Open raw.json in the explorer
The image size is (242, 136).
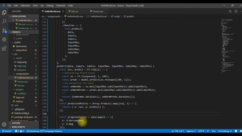click(22, 70)
